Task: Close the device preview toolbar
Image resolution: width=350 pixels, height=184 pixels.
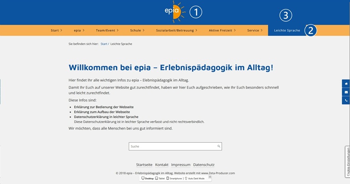Action: [x=210, y=177]
